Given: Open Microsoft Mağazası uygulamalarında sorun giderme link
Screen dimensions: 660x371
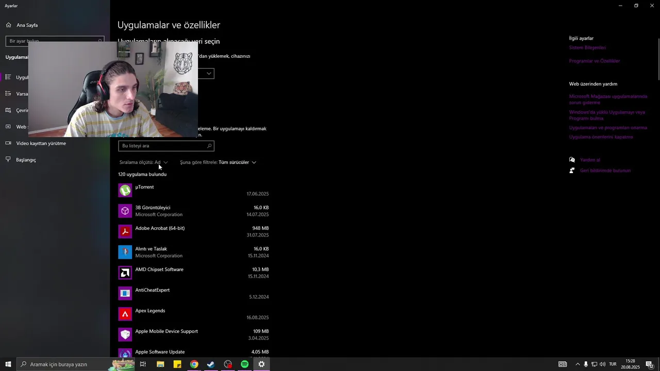Looking at the screenshot, I should click(608, 99).
